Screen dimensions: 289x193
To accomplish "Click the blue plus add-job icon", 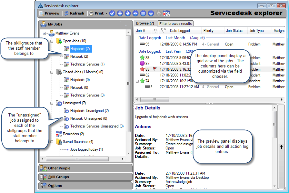I will click(120, 13).
